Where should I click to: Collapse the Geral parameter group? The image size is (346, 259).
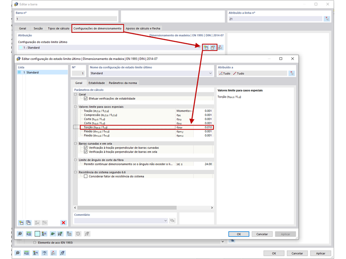tap(76, 94)
